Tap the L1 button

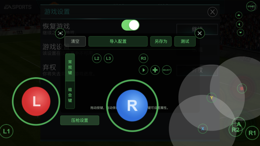[x=6, y=131]
